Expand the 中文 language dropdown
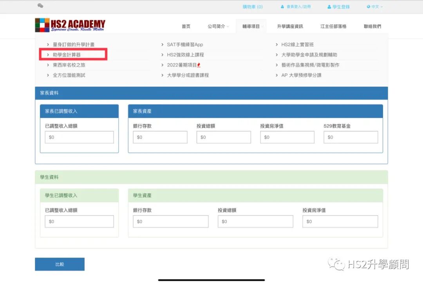Image resolution: width=423 pixels, height=283 pixels. [375, 7]
